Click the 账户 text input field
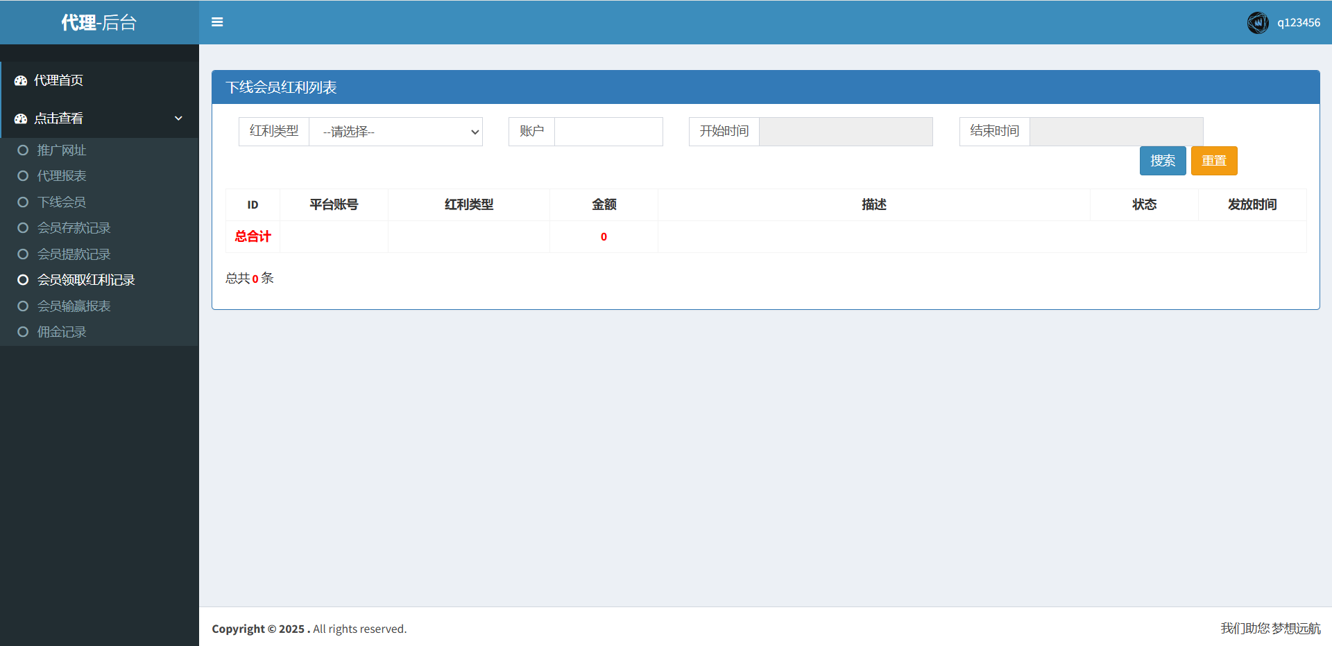The width and height of the screenshot is (1332, 646). pyautogui.click(x=608, y=132)
